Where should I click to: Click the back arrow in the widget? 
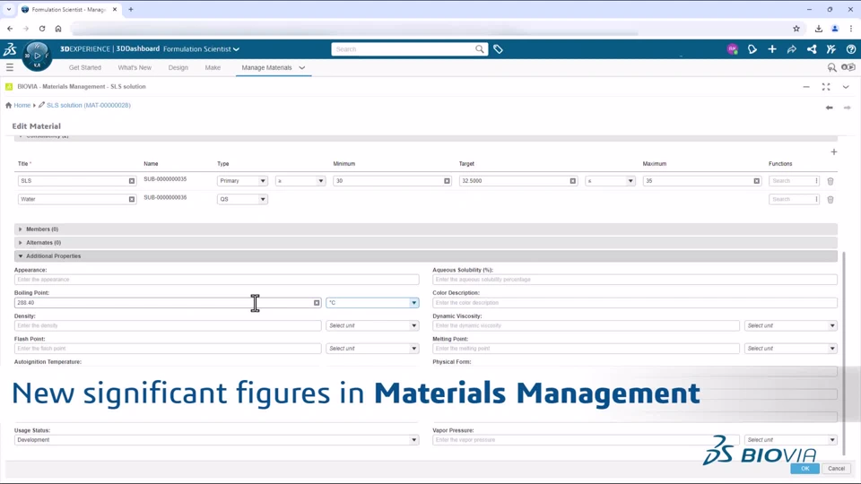tap(829, 108)
